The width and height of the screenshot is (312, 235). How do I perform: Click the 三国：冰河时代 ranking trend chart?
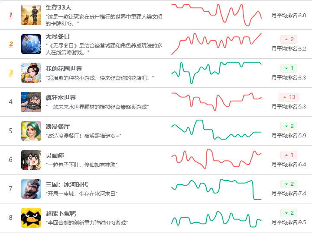click(217, 188)
